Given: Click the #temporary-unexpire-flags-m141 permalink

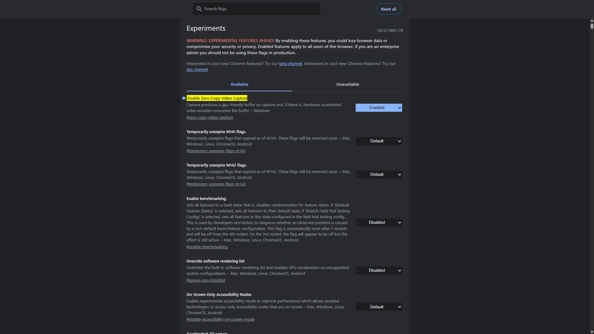Looking at the screenshot, I should pos(216,151).
